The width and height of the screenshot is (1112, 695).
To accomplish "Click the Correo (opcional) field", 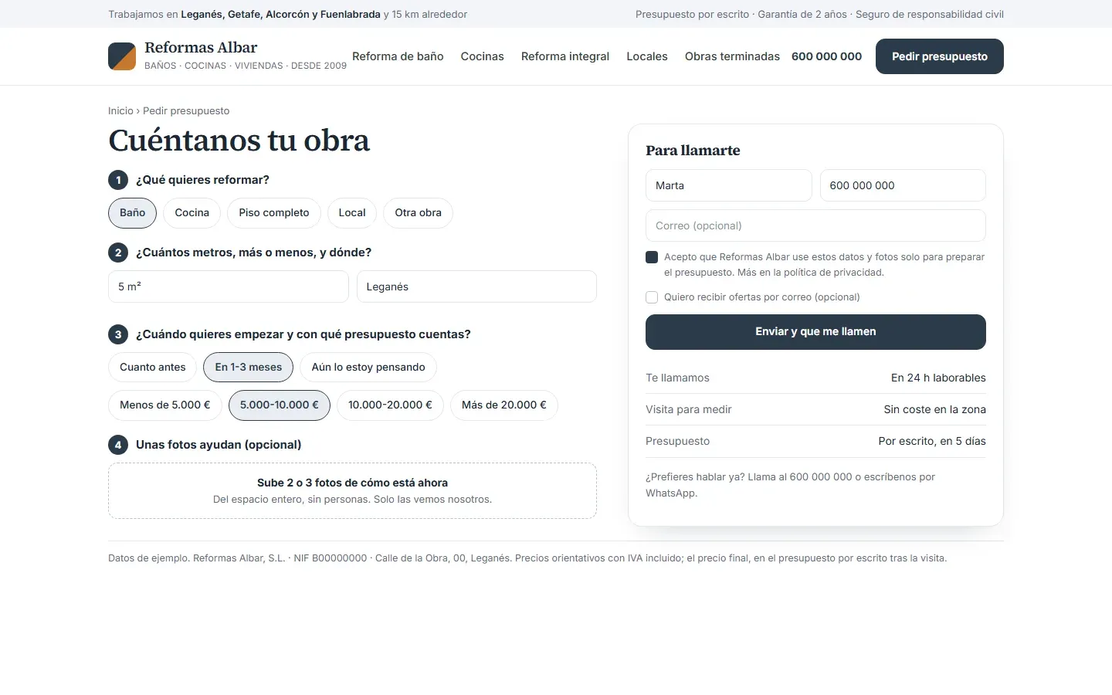I will [815, 225].
